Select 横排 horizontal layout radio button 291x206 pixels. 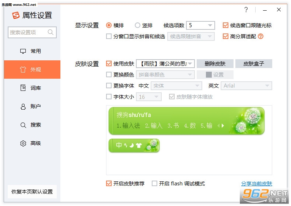coord(109,25)
